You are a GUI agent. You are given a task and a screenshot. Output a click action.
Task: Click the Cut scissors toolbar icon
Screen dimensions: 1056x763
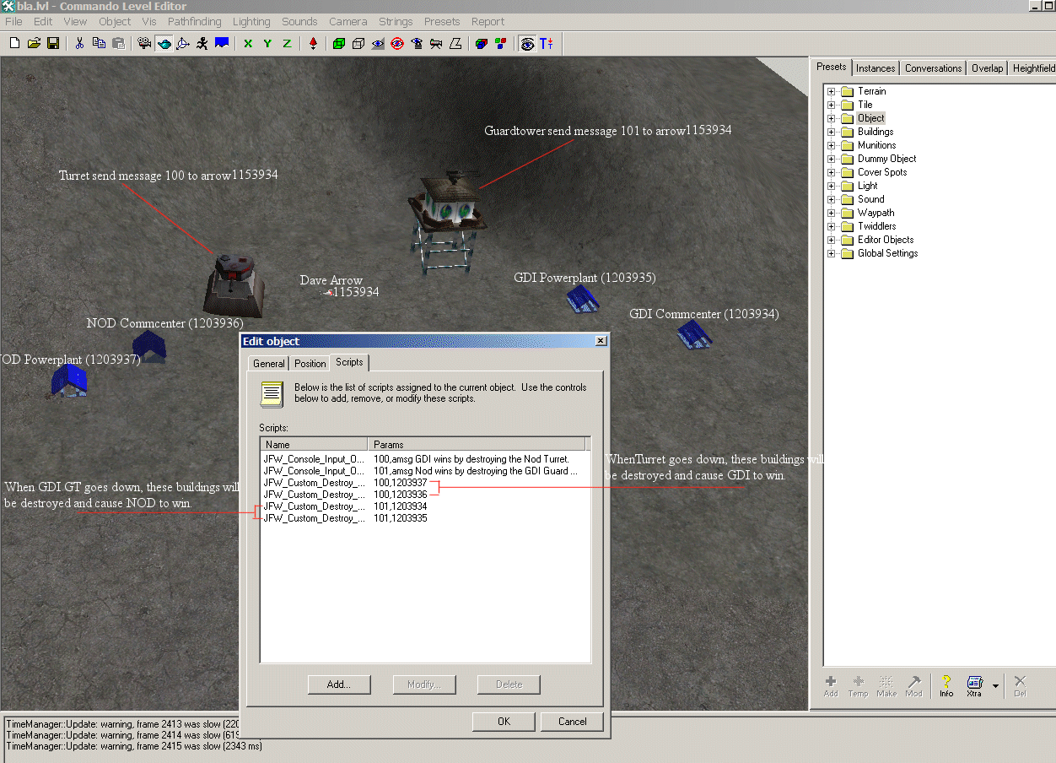[x=79, y=43]
